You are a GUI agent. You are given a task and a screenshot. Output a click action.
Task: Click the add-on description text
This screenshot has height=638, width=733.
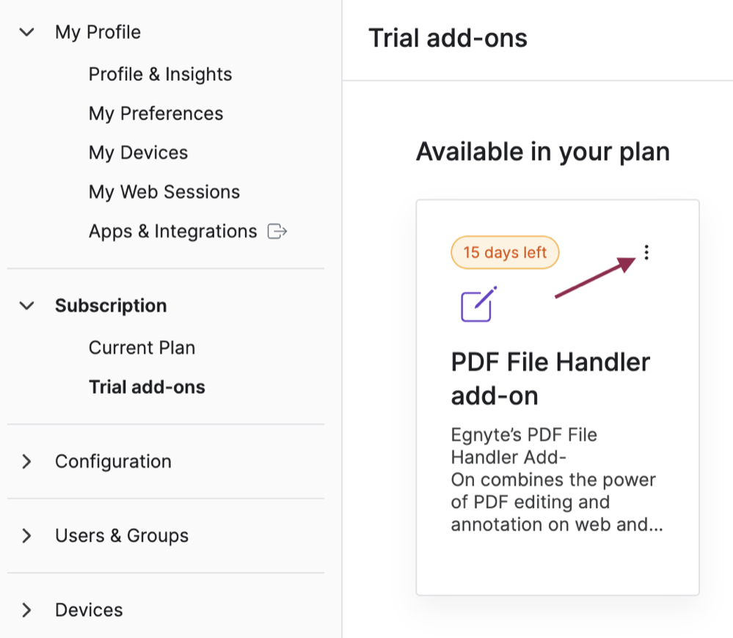(557, 480)
